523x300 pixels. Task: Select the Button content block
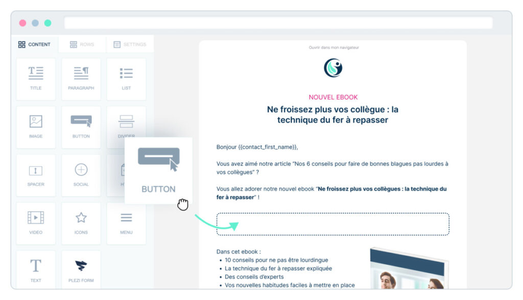pyautogui.click(x=81, y=126)
